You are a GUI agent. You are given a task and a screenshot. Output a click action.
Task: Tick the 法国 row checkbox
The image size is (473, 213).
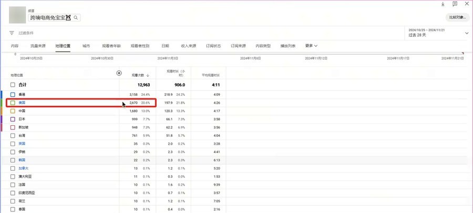(13, 185)
